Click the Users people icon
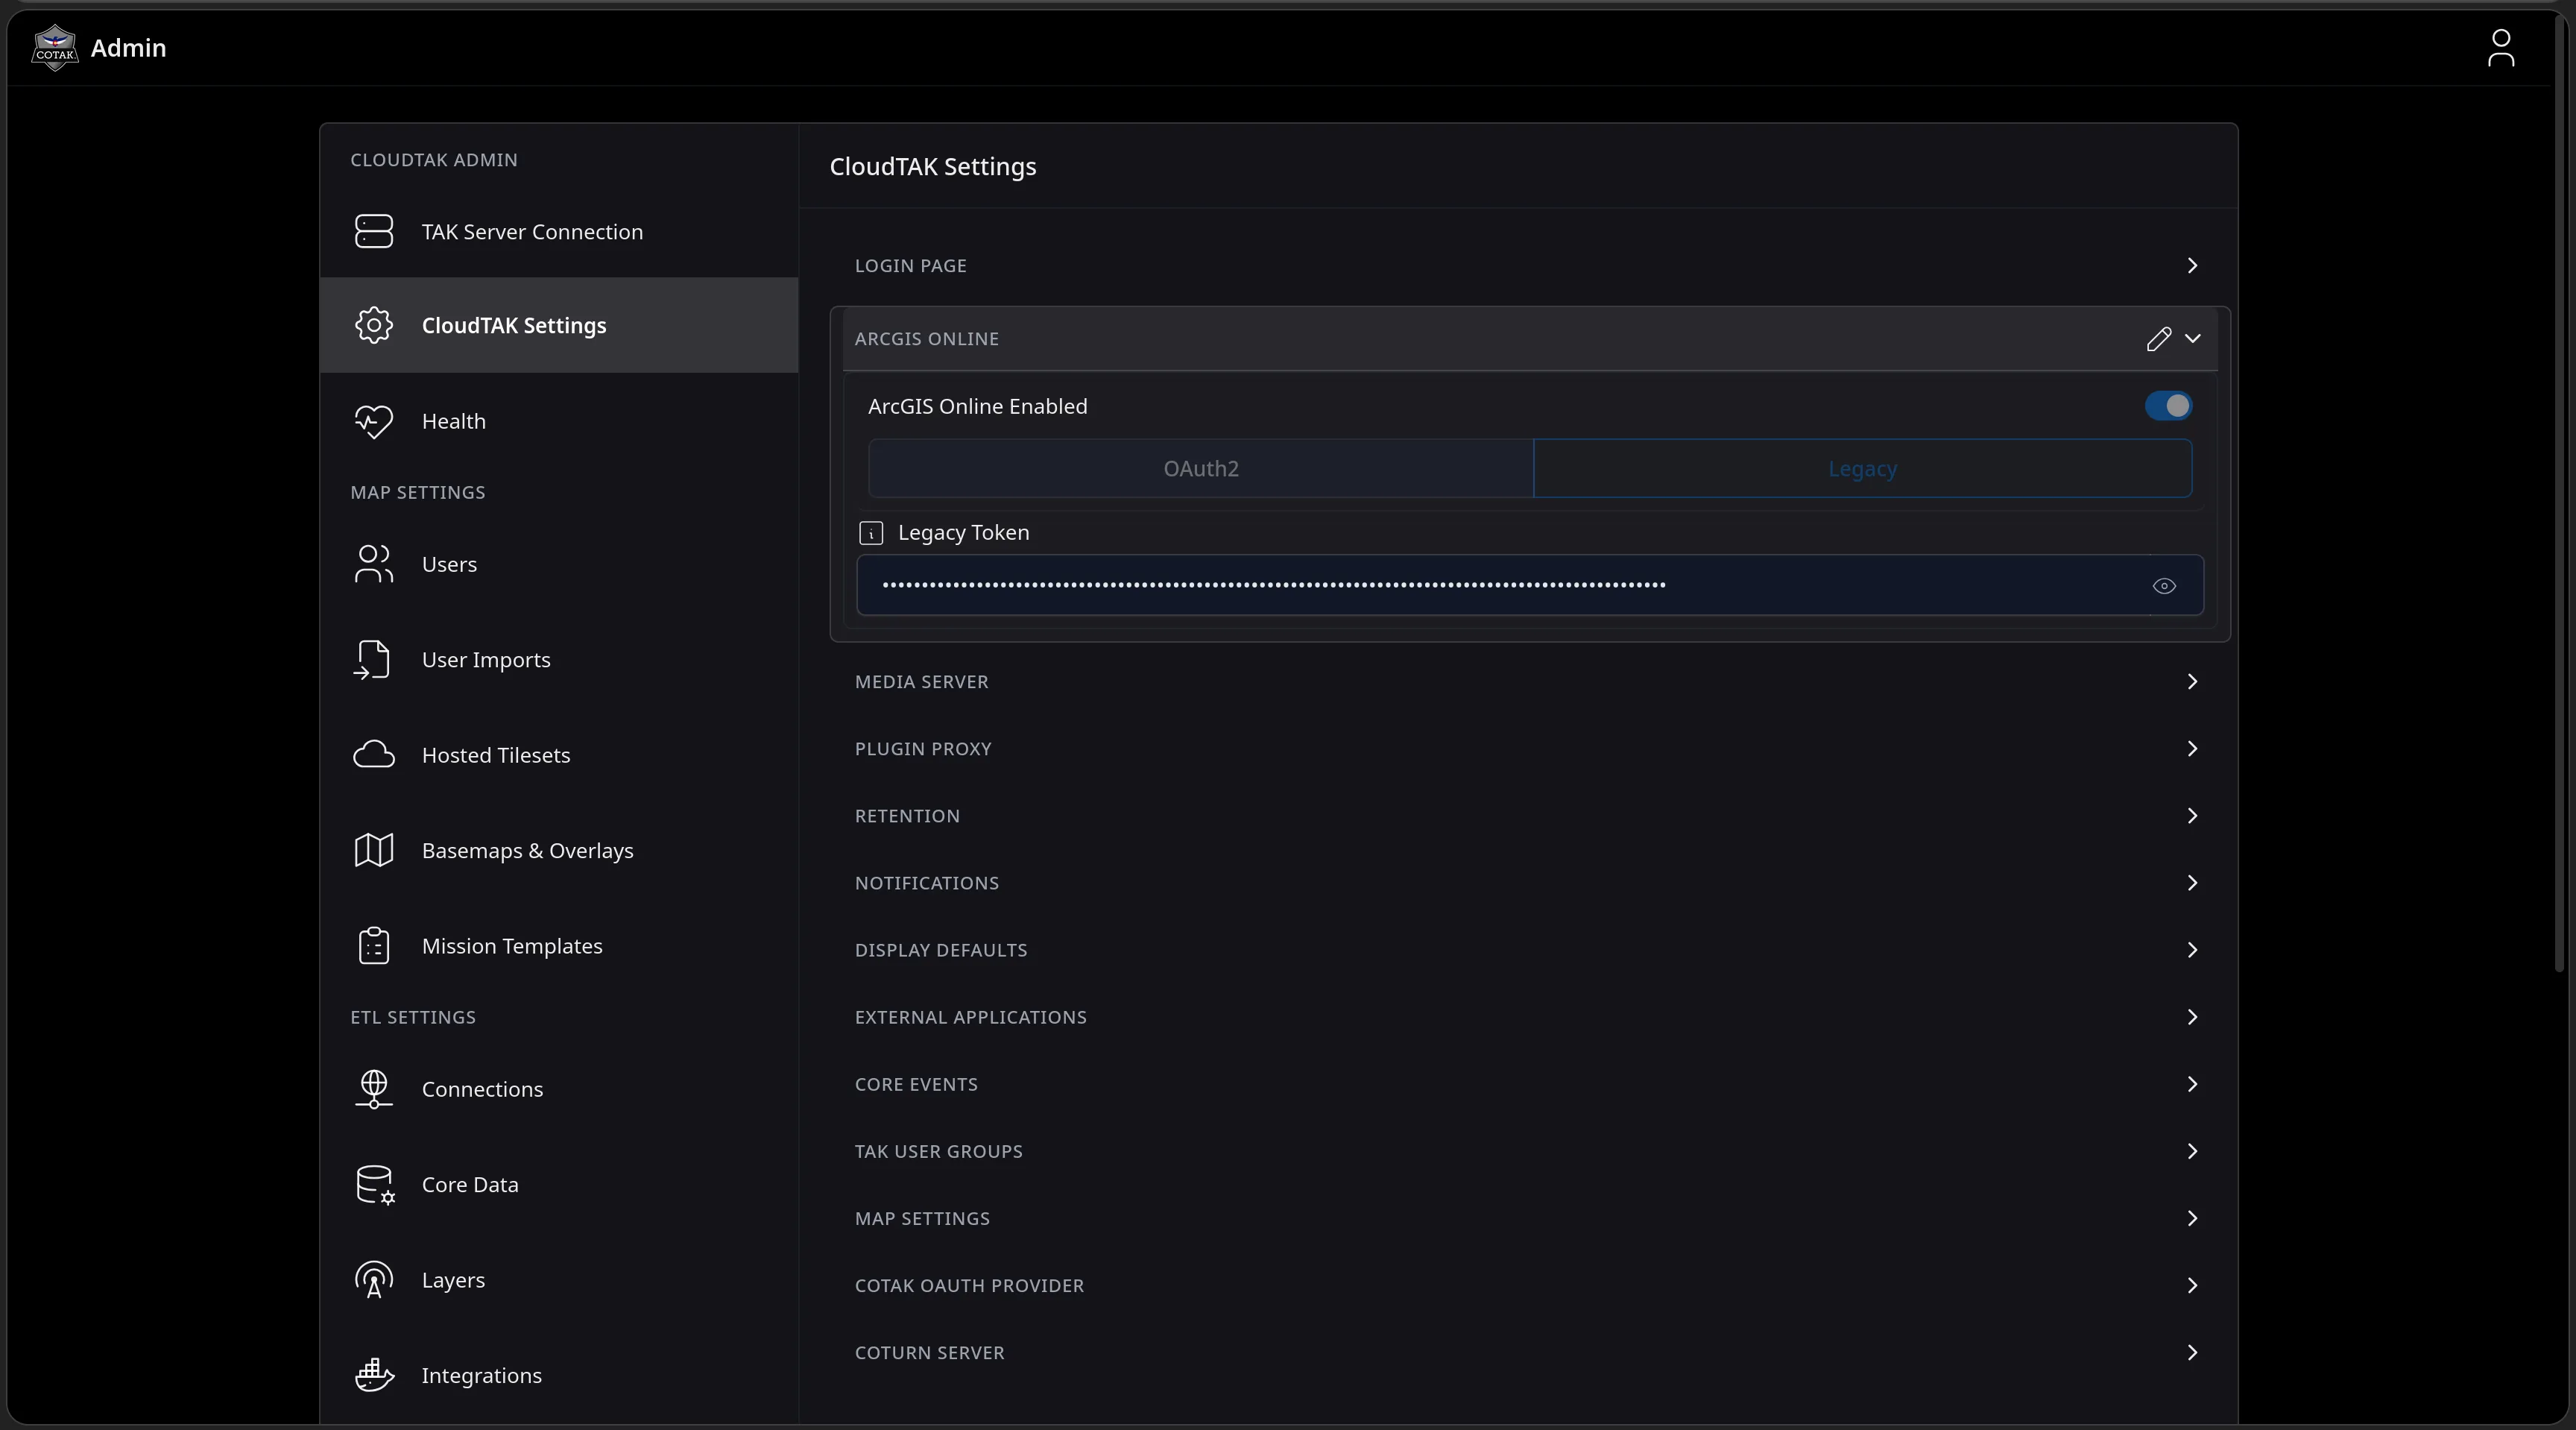Screen dimensions: 2576x1430 (374, 564)
